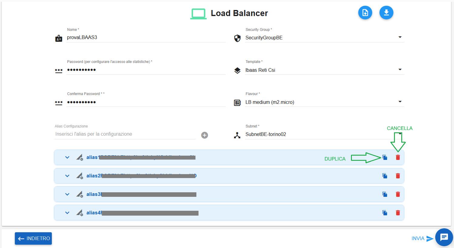This screenshot has height=248, width=454.
Task: Expand the alias4 panel chevron
Action: (67, 213)
